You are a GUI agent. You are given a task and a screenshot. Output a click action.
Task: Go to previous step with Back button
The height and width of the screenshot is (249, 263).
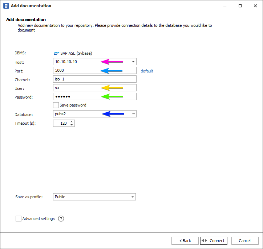coord(185,241)
